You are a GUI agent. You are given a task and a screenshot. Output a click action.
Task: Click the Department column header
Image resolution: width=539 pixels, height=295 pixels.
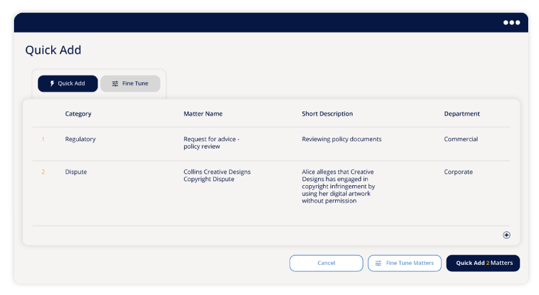pos(461,114)
